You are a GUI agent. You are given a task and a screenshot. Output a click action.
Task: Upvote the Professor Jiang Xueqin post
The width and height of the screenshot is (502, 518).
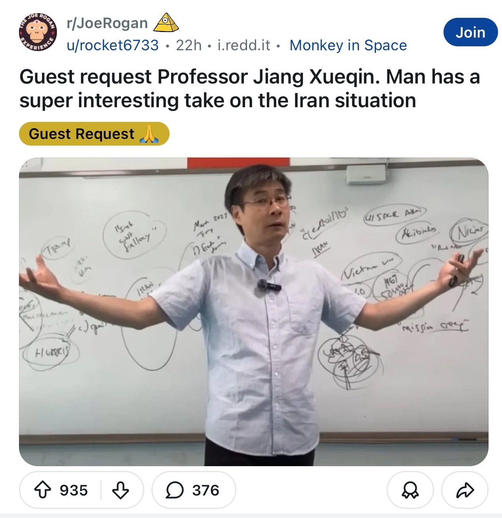(x=43, y=491)
